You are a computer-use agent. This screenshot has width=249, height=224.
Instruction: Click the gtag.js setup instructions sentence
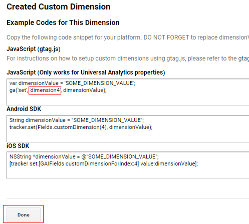[128, 58]
